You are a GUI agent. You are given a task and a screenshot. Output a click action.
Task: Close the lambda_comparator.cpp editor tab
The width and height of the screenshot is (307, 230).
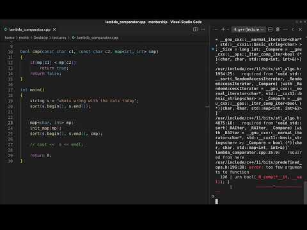[54, 29]
